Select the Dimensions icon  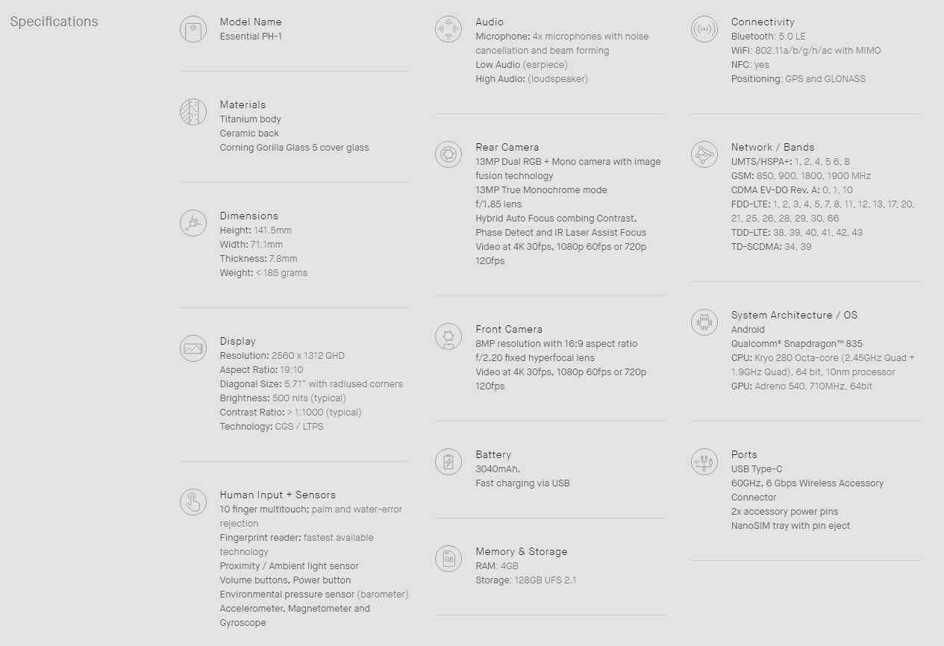click(x=193, y=223)
